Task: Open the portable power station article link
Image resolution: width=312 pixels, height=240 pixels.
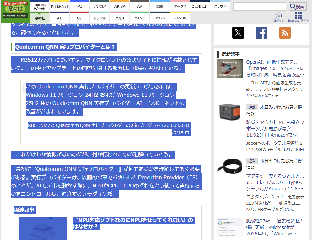Action: (275, 129)
